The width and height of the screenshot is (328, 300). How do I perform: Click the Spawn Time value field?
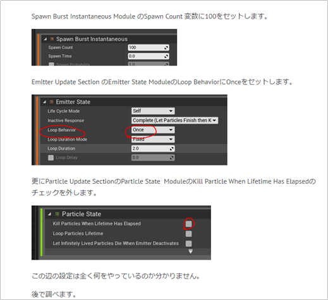(x=149, y=56)
